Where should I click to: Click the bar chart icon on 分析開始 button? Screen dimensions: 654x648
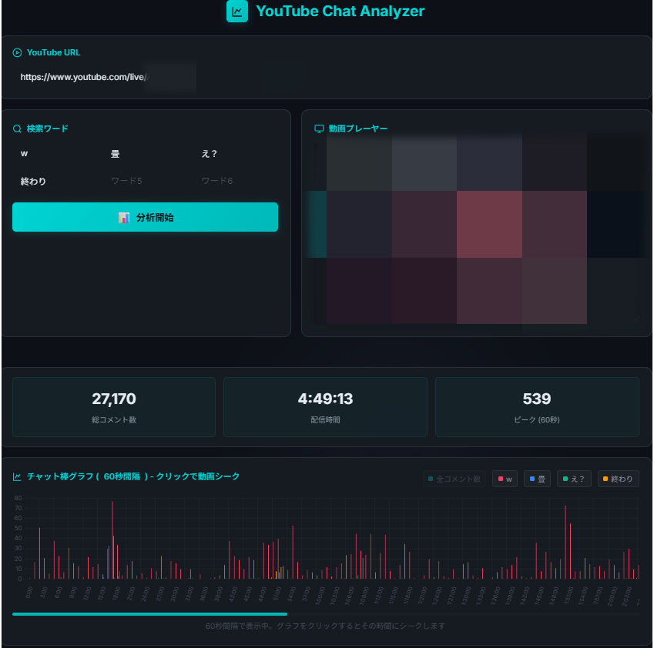click(123, 218)
